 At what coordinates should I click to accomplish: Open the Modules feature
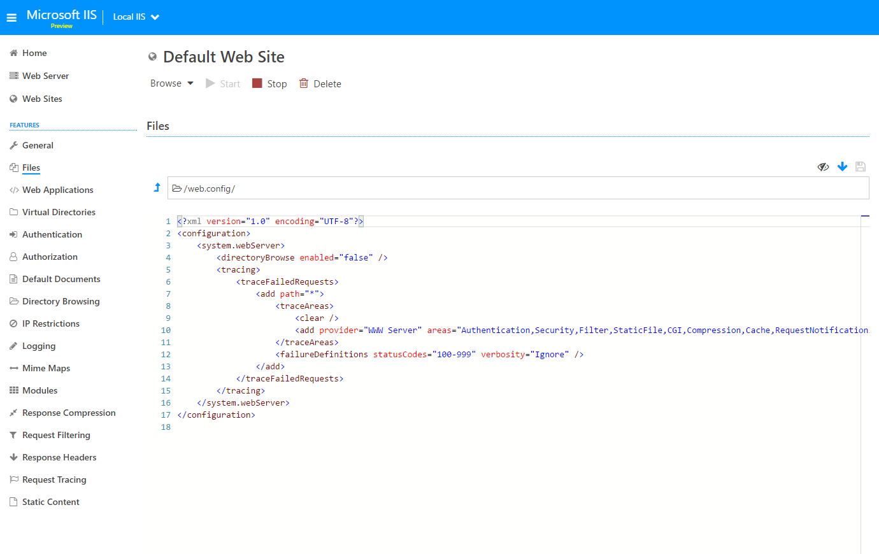pyautogui.click(x=39, y=390)
